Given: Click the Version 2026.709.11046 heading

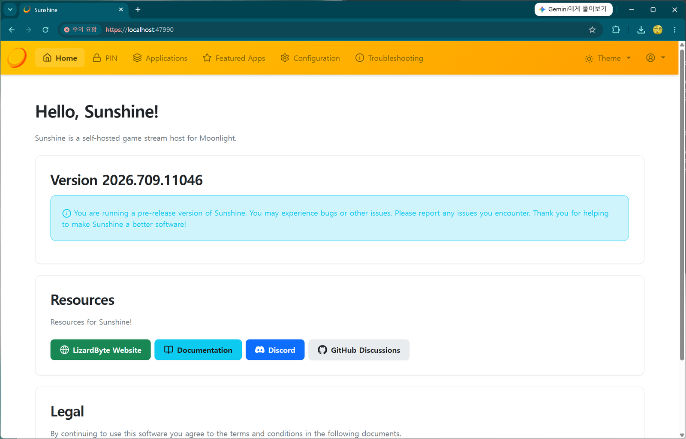Looking at the screenshot, I should pyautogui.click(x=126, y=180).
